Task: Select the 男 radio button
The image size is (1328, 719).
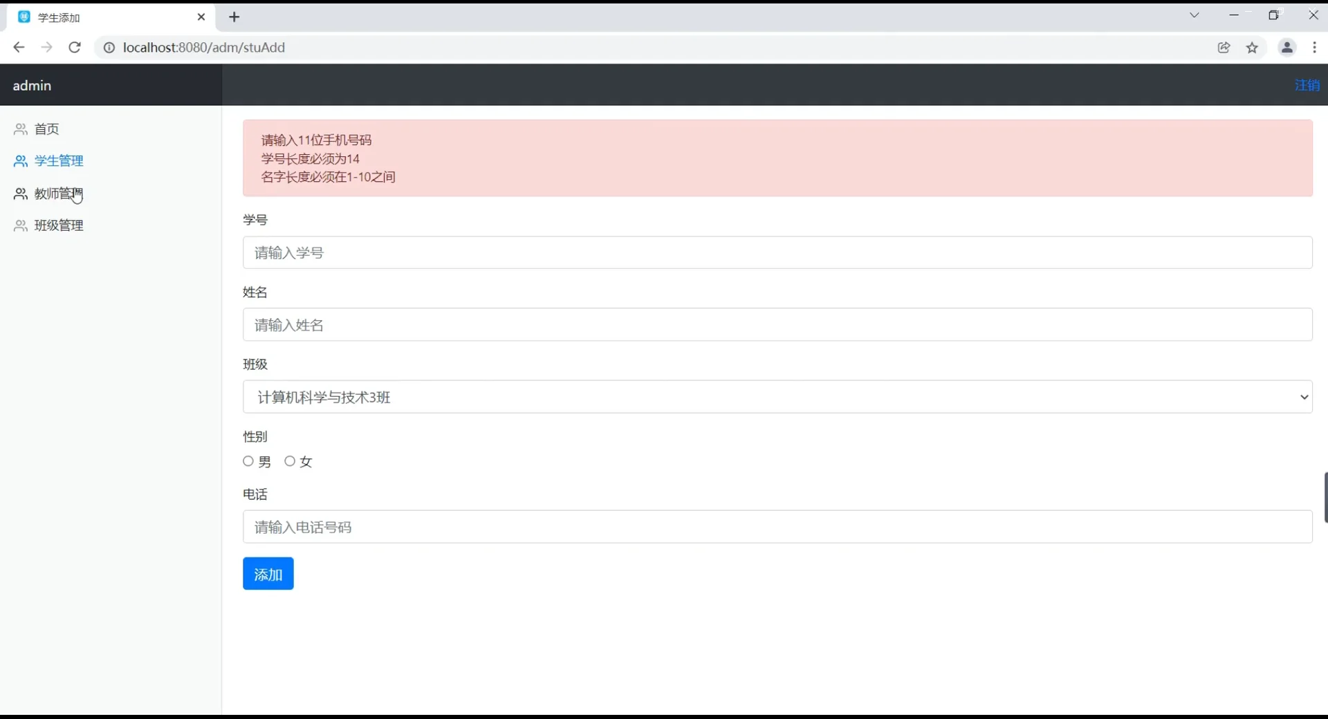Action: click(x=248, y=461)
